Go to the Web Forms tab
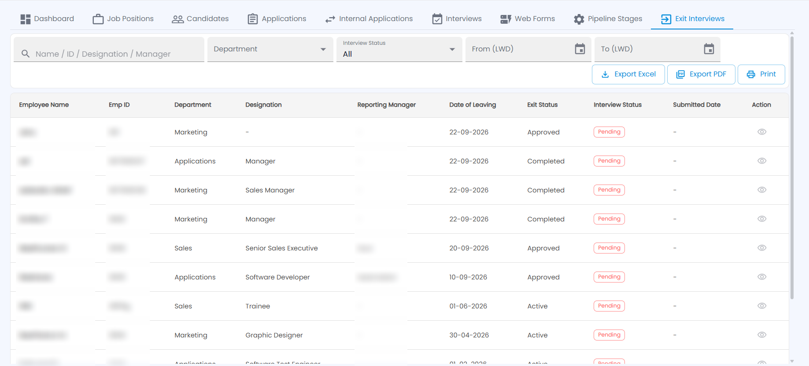Viewport: 809px width, 366px height. 528,19
